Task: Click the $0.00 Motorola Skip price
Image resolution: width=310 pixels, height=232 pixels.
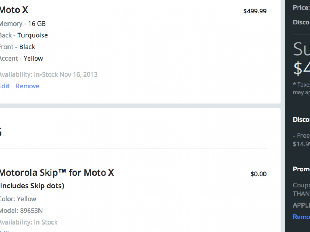Action: tap(258, 174)
